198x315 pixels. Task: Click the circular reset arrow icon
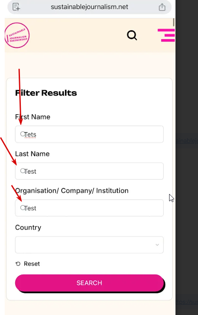coord(18,264)
